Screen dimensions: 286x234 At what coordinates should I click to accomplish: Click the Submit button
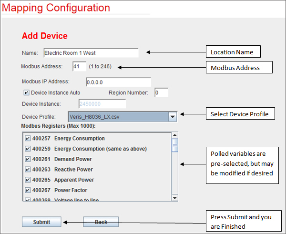click(x=41, y=222)
